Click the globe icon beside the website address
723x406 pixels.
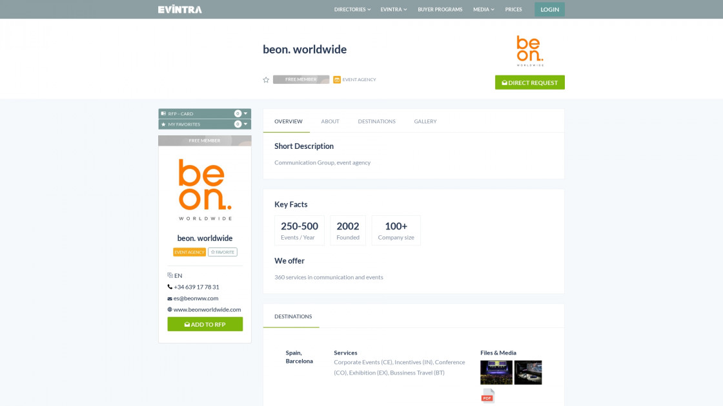pos(170,309)
